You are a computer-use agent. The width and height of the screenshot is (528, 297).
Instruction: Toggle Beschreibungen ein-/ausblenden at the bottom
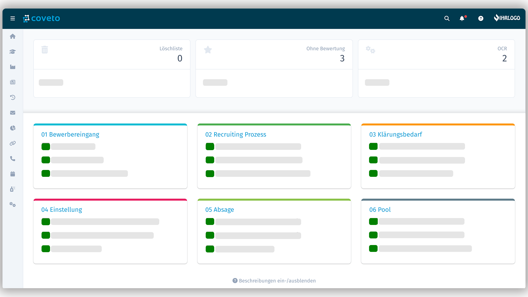pos(274,280)
